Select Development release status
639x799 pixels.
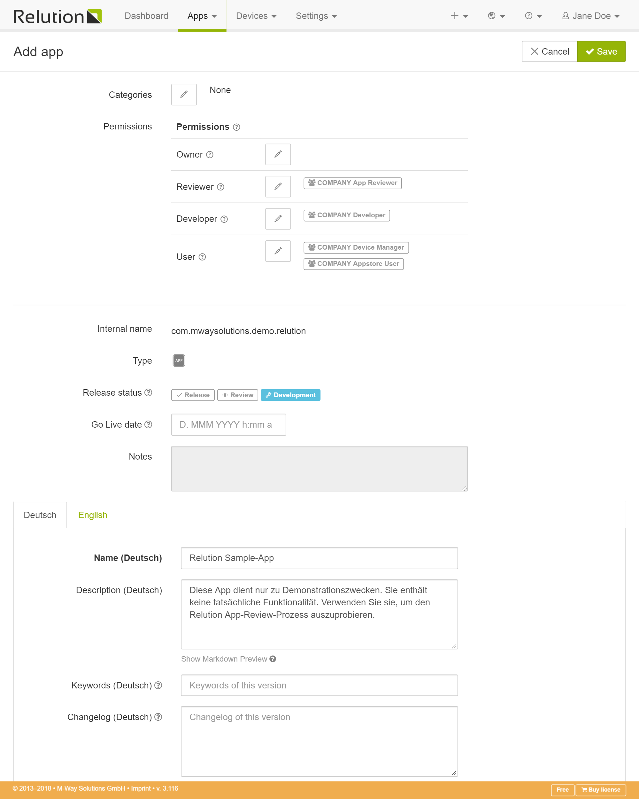click(290, 395)
